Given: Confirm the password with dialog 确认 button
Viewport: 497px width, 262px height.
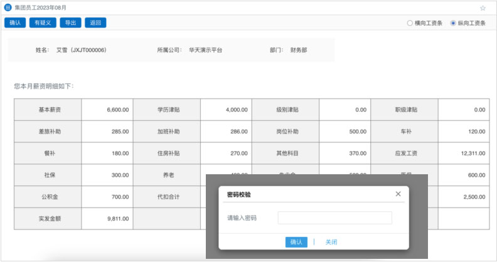Looking at the screenshot, I should click(296, 242).
